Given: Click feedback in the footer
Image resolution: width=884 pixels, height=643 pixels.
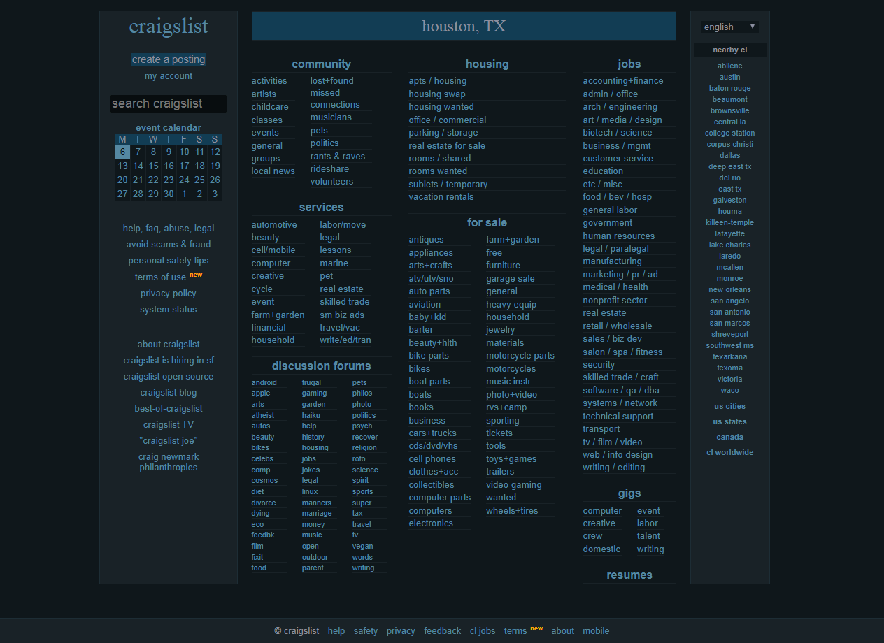Looking at the screenshot, I should pos(443,630).
